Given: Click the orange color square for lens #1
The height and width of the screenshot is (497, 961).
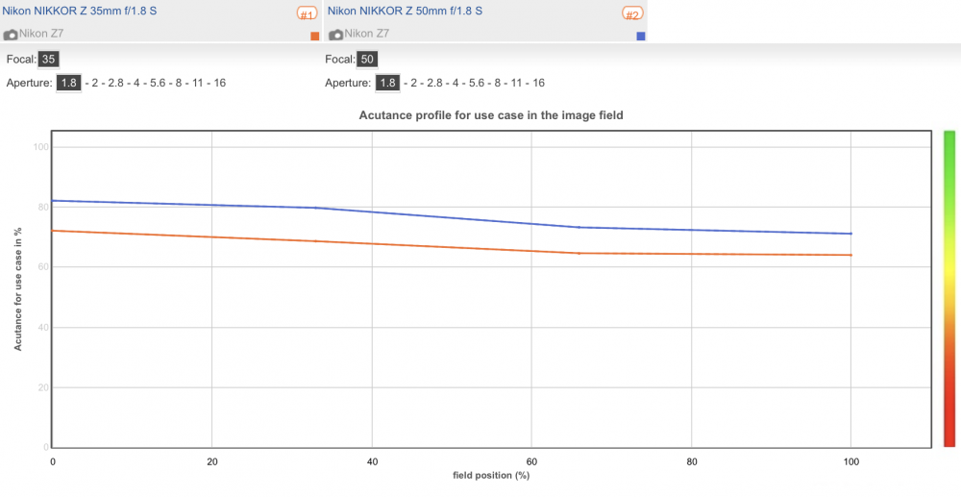Looking at the screenshot, I should [x=315, y=37].
